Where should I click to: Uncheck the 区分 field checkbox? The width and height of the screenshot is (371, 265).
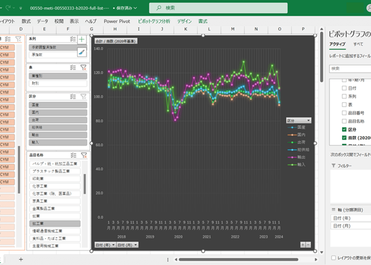[x=344, y=129]
